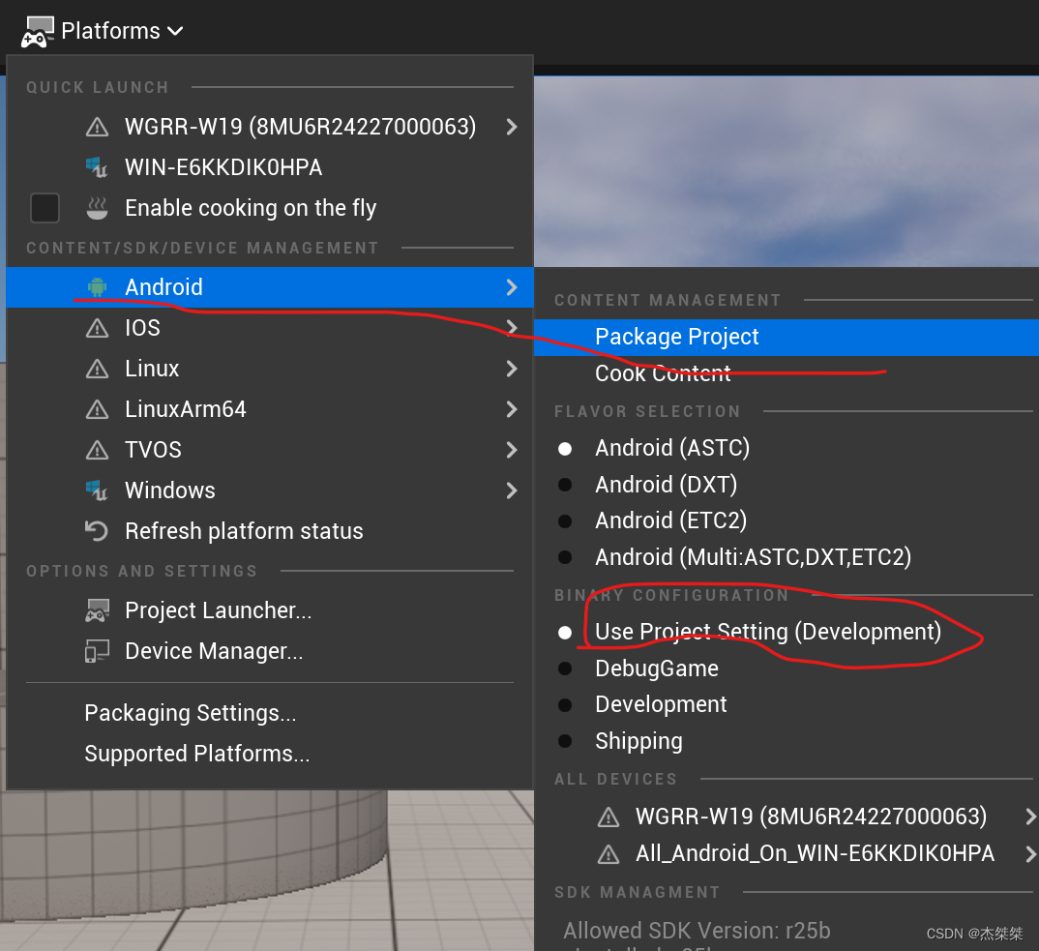Click the refresh arrow icon for platform status
The image size is (1039, 951).
pyautogui.click(x=97, y=531)
